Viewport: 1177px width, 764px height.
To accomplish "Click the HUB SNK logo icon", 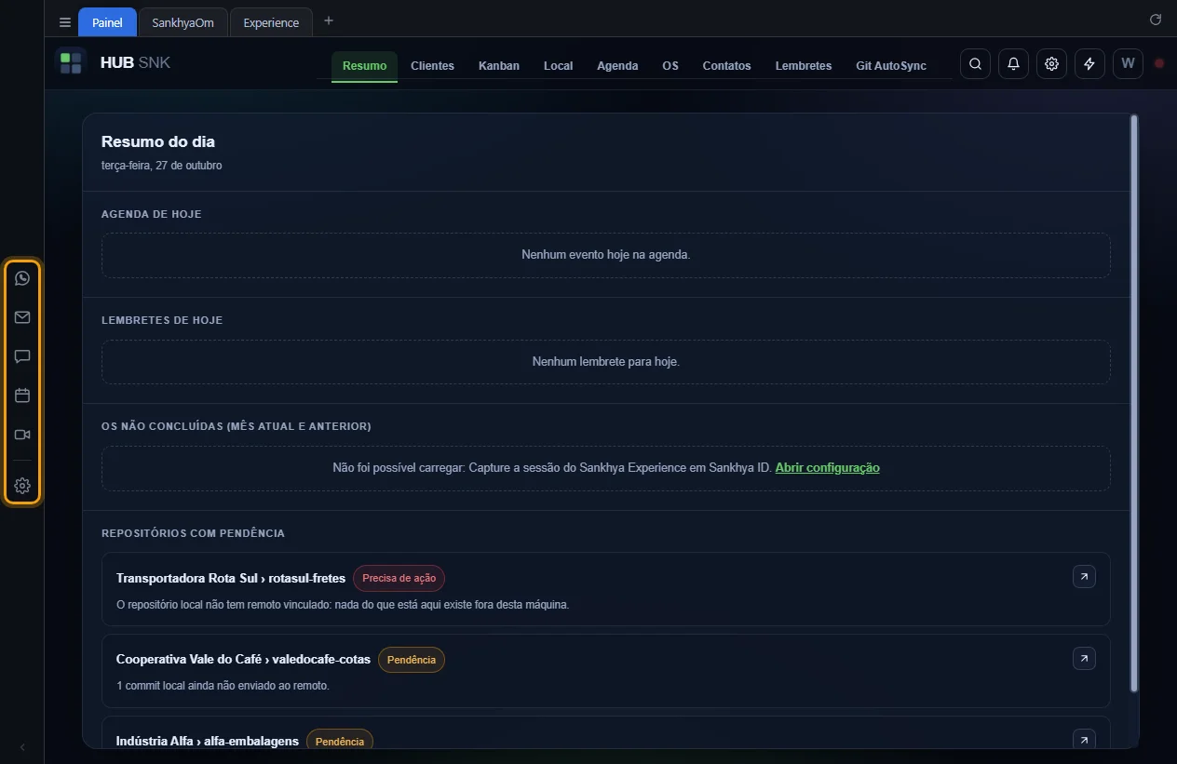I will pyautogui.click(x=71, y=63).
